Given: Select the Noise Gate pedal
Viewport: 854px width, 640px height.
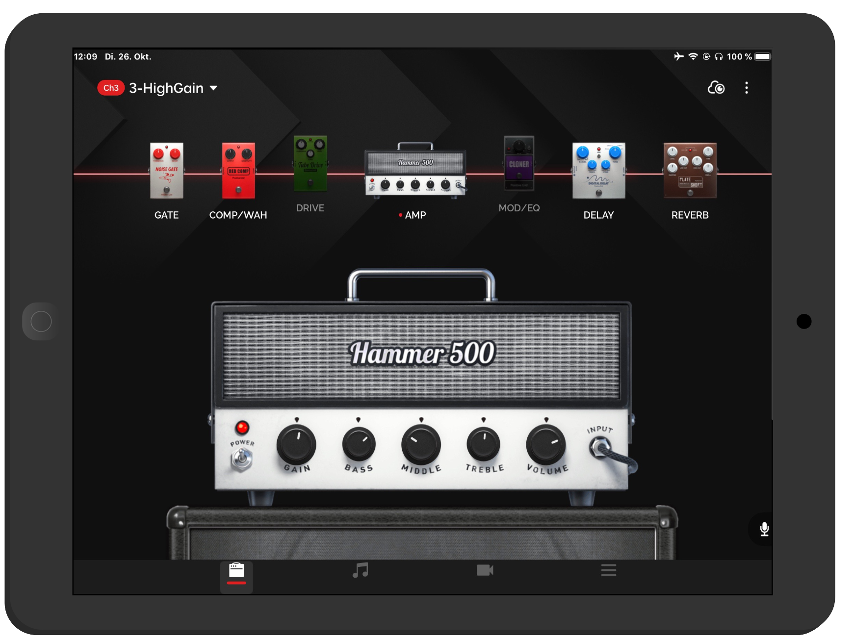Looking at the screenshot, I should tap(167, 171).
